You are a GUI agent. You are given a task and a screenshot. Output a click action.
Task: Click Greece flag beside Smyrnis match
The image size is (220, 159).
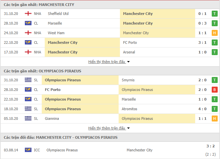tap(28, 80)
